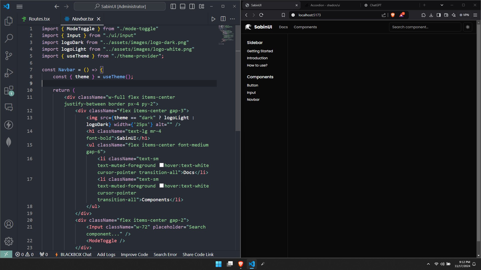
Task: Switch to Accordion - shadcn/ui browser tab
Action: (x=325, y=5)
